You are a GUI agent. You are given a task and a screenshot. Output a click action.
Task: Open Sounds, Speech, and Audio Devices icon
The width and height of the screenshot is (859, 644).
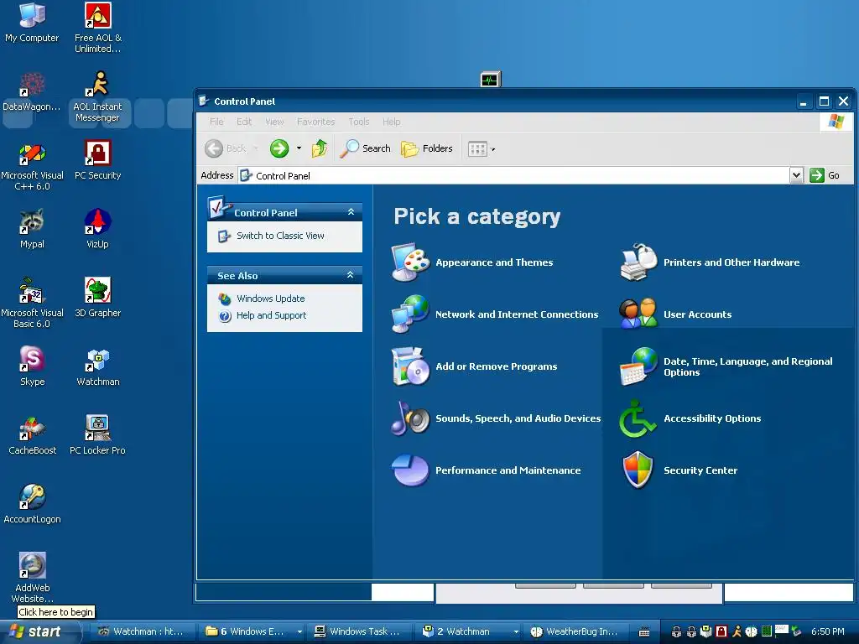(x=410, y=418)
